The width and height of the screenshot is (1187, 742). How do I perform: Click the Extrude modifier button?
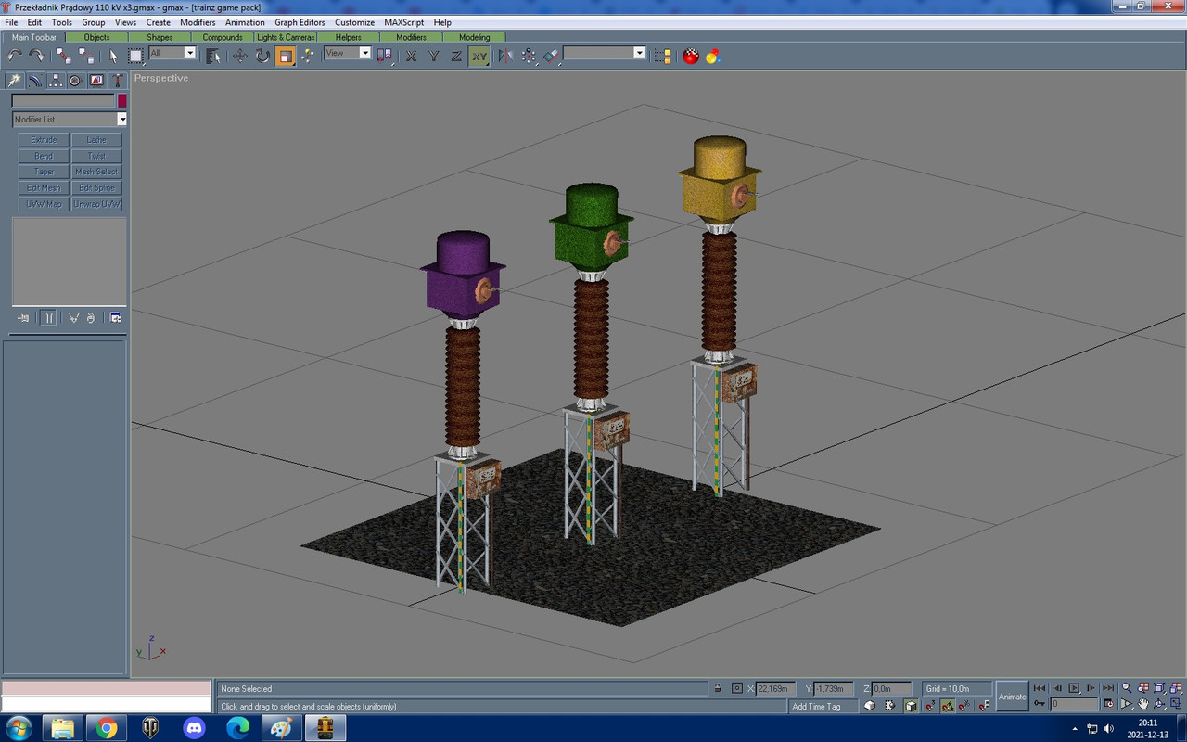point(44,140)
